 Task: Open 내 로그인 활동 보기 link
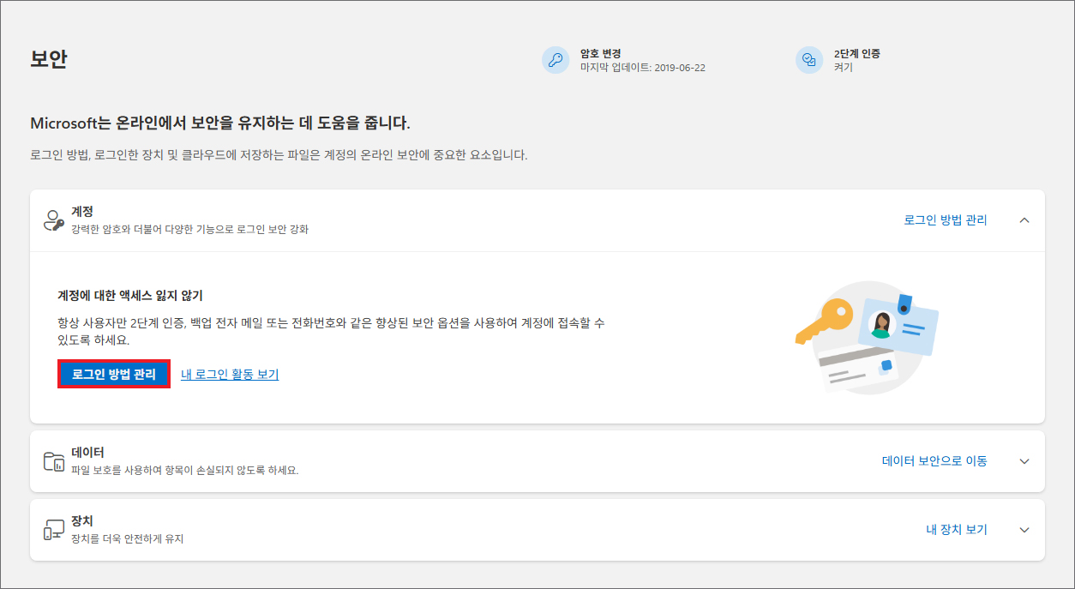[x=230, y=374]
